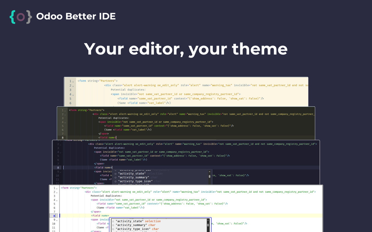Collapse line 9 fold arrow in white editor
This screenshot has height=232, width=372.
coord(57,220)
